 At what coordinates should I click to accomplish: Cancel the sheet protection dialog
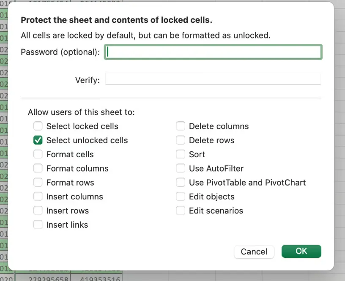pos(254,251)
